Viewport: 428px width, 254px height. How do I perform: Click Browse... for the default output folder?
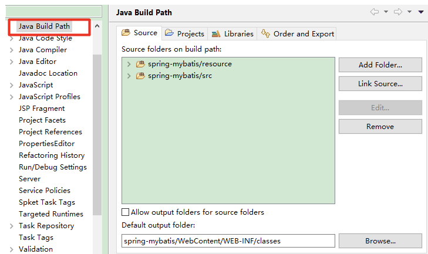pyautogui.click(x=380, y=241)
